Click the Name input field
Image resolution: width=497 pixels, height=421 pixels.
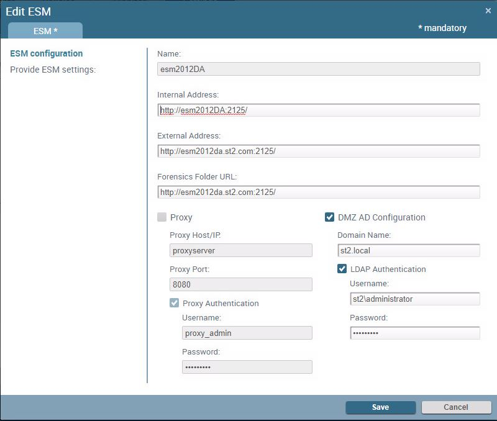[x=318, y=69]
